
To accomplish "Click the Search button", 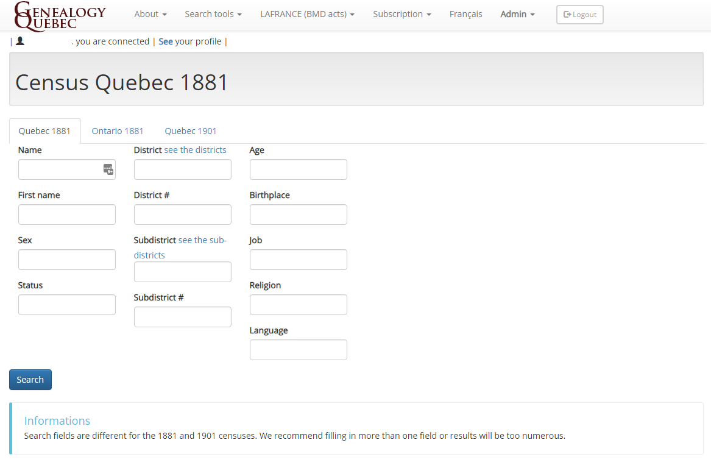I will click(30, 380).
